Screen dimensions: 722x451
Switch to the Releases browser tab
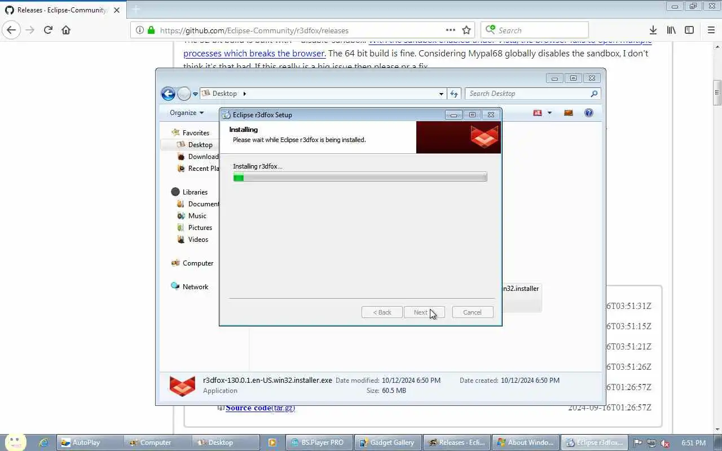(62, 10)
